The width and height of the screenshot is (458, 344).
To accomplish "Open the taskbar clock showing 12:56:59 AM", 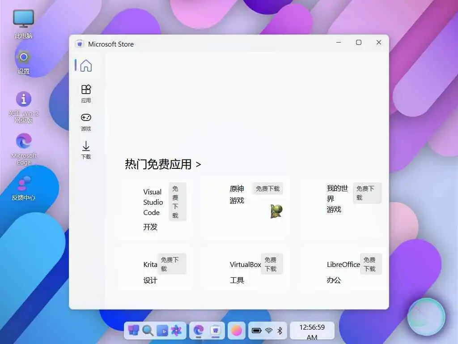I will [x=312, y=331].
